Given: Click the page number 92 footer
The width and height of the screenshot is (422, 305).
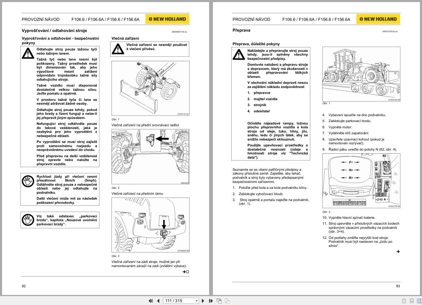Looking at the screenshot, I should click(x=24, y=286).
